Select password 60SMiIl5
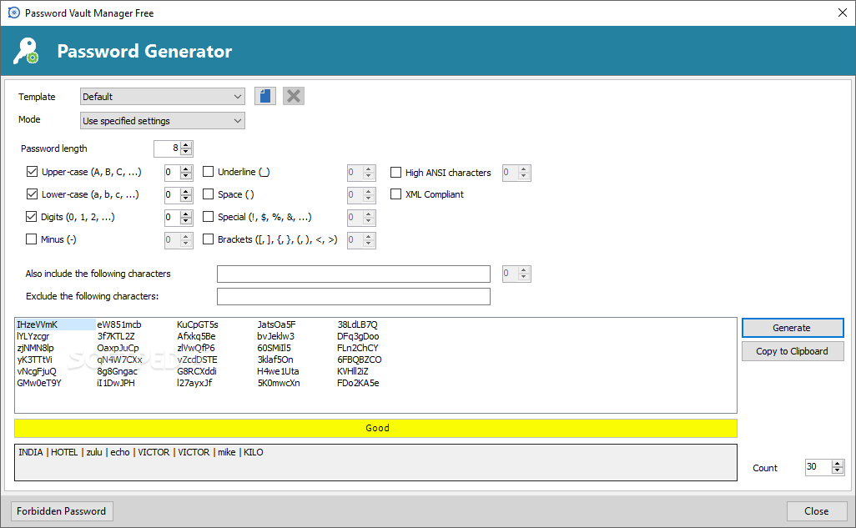The width and height of the screenshot is (856, 528). pos(274,348)
